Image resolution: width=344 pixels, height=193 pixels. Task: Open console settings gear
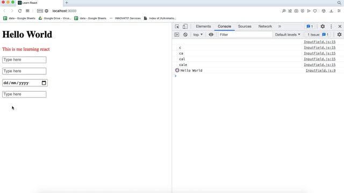pyautogui.click(x=339, y=34)
